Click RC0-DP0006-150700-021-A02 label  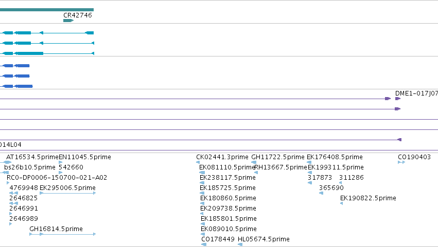pyautogui.click(x=57, y=178)
